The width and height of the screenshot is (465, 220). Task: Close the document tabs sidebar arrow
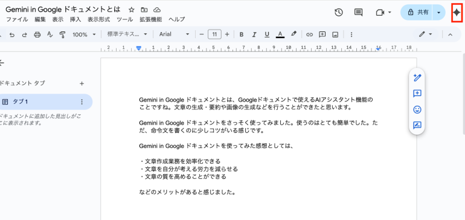(x=2, y=63)
